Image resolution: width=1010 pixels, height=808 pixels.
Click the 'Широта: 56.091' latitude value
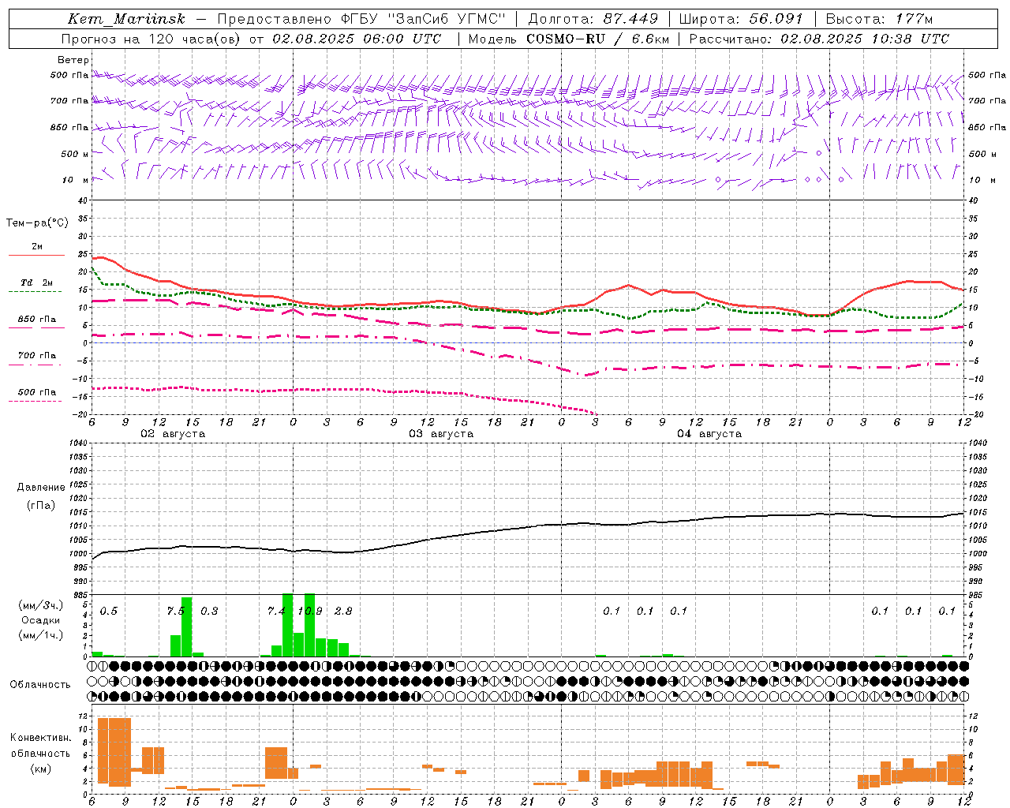click(741, 19)
